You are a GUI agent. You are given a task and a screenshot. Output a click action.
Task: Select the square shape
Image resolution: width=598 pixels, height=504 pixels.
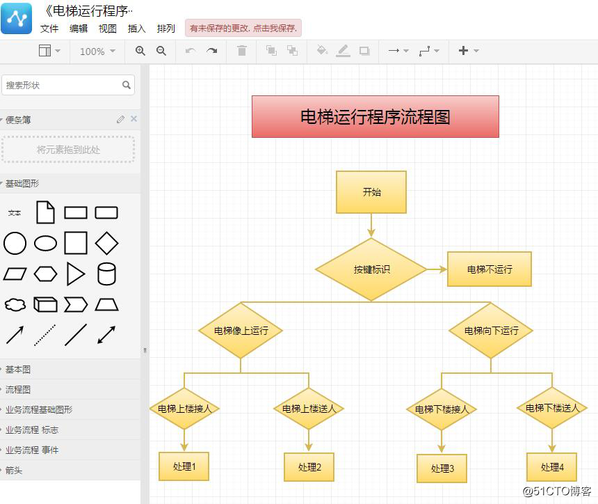(x=76, y=243)
